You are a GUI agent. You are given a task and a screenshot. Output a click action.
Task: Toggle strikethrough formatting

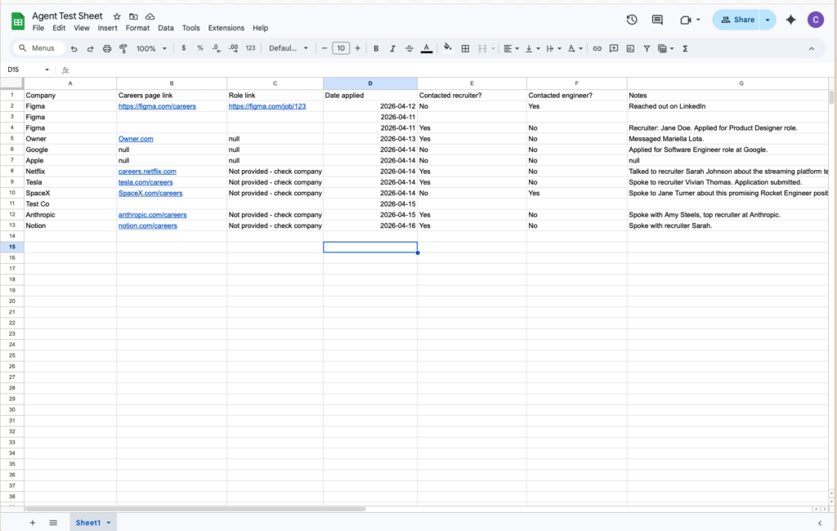point(410,49)
